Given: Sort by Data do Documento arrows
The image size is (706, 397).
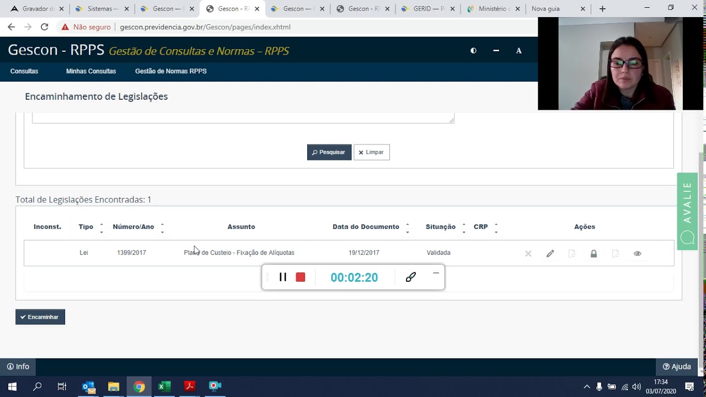Looking at the screenshot, I should pos(408,228).
